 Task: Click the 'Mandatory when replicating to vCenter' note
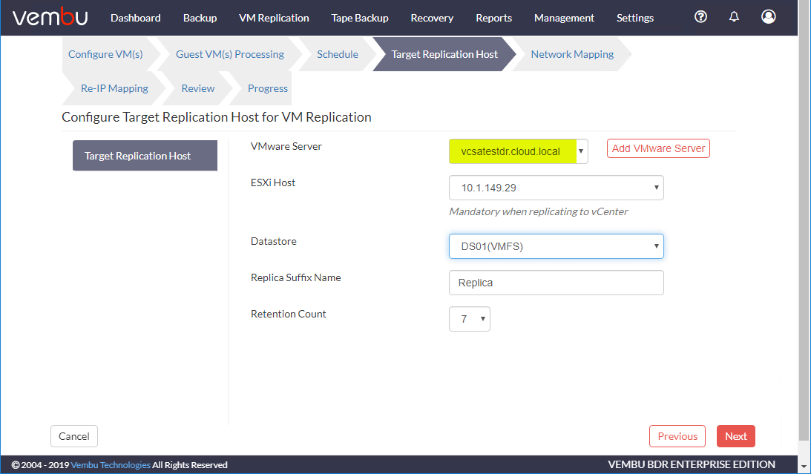[539, 211]
